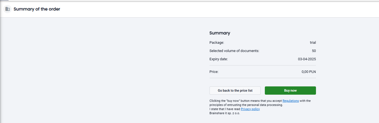Click the 0,00 PLN price value
379x123 pixels.
(309, 72)
